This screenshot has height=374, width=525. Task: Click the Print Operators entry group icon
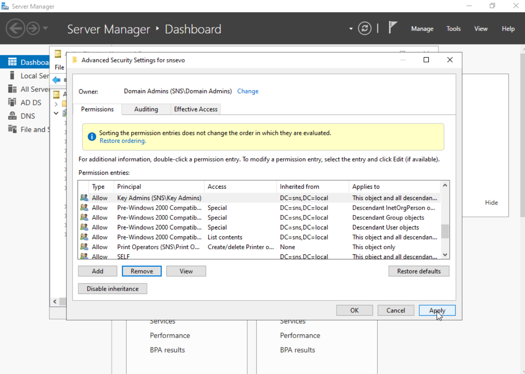click(x=84, y=247)
